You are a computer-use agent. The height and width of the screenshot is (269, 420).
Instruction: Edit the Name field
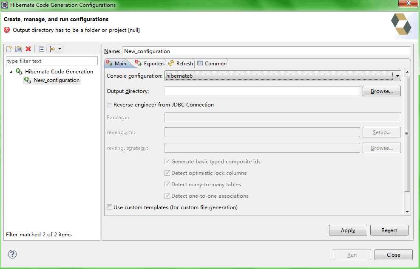tap(267, 51)
